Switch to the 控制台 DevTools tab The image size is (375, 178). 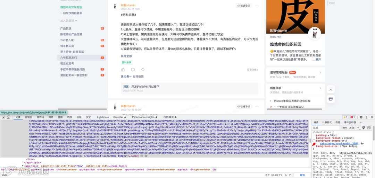coord(29,117)
